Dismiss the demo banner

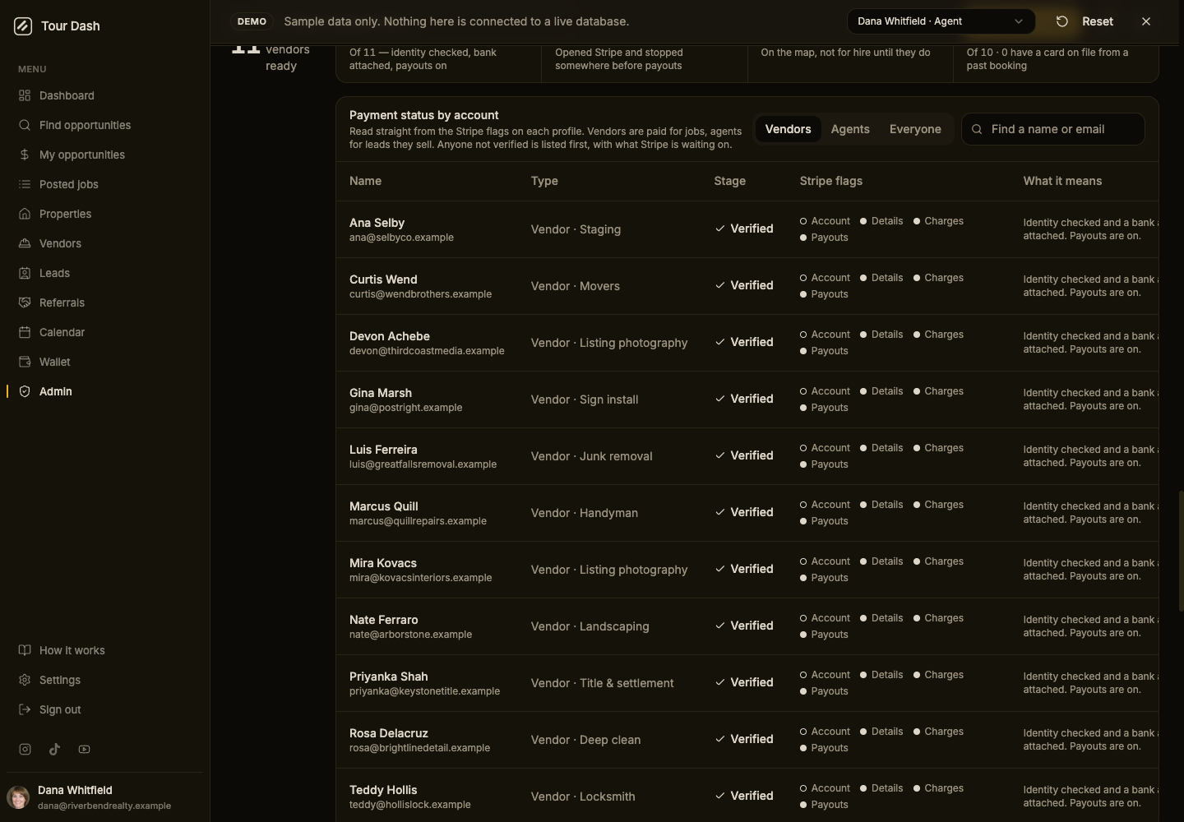[x=1146, y=21]
